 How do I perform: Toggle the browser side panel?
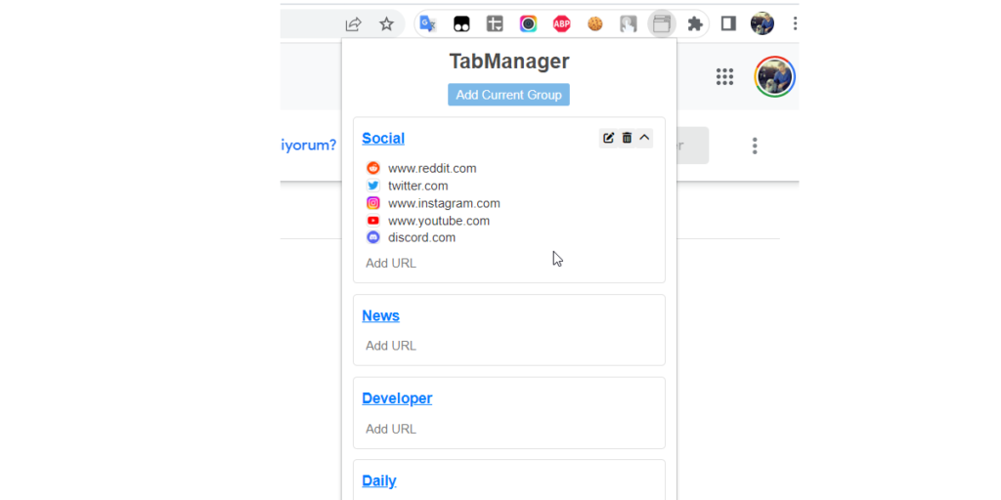tap(728, 24)
